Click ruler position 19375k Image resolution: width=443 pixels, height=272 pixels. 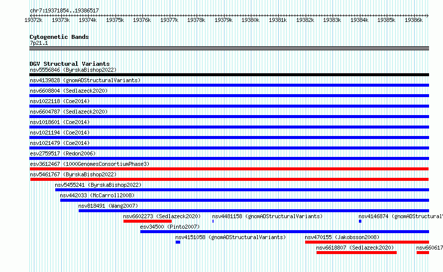tap(114, 20)
